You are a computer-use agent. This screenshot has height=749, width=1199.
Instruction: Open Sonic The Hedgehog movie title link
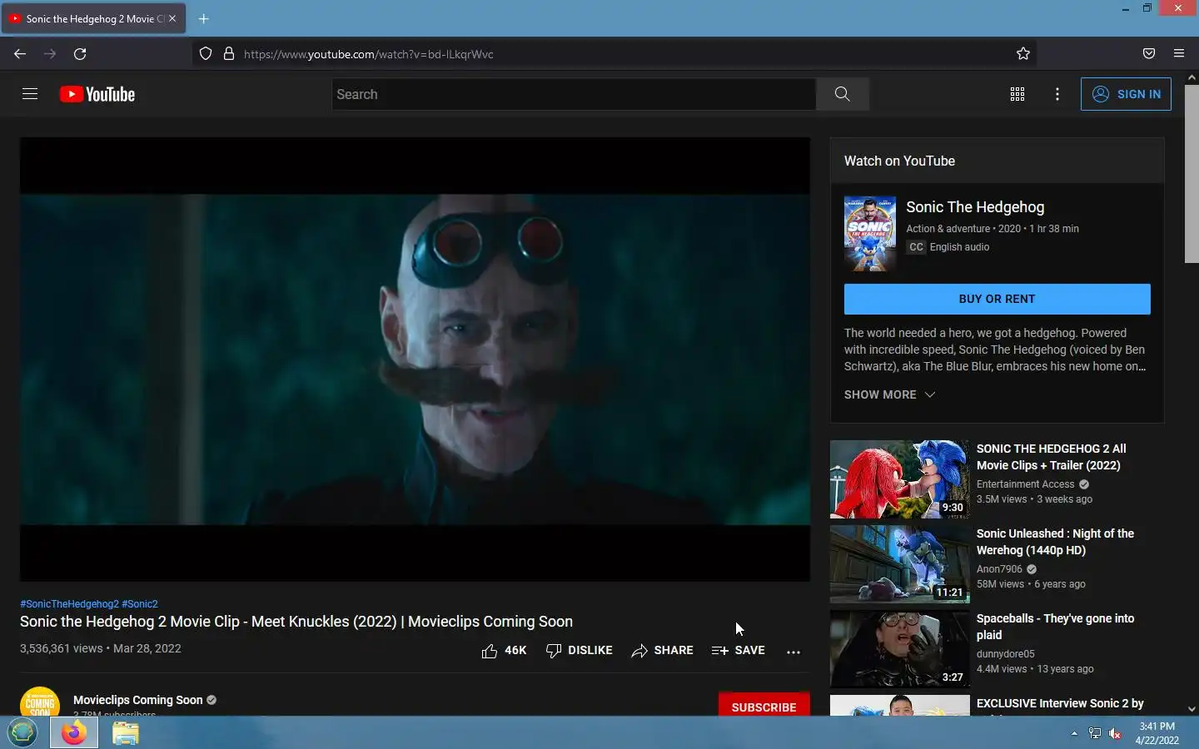click(975, 207)
